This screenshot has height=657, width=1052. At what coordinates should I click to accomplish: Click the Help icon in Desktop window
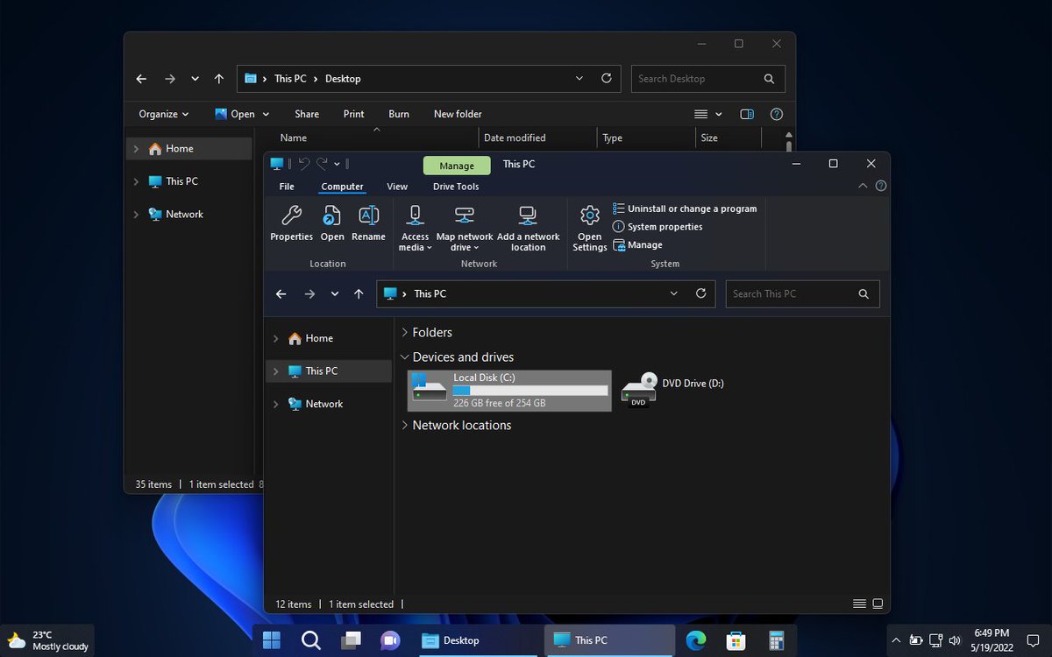pyautogui.click(x=776, y=114)
